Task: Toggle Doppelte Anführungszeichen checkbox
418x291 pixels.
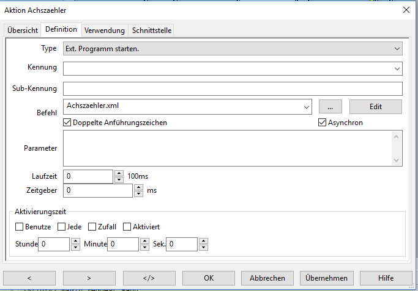Action: tap(67, 123)
